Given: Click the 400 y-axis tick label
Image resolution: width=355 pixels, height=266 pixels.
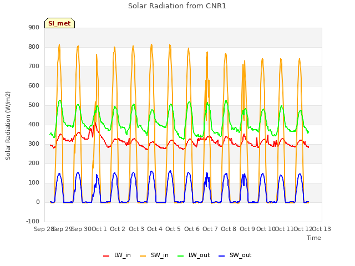Looking at the screenshot, I should tap(34, 124).
